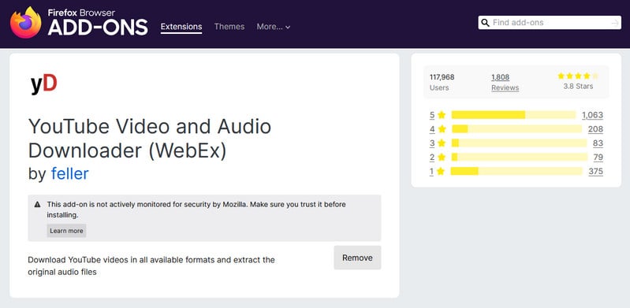The height and width of the screenshot is (308, 630).
Task: Open 79 two-star reviews count
Action: click(598, 158)
